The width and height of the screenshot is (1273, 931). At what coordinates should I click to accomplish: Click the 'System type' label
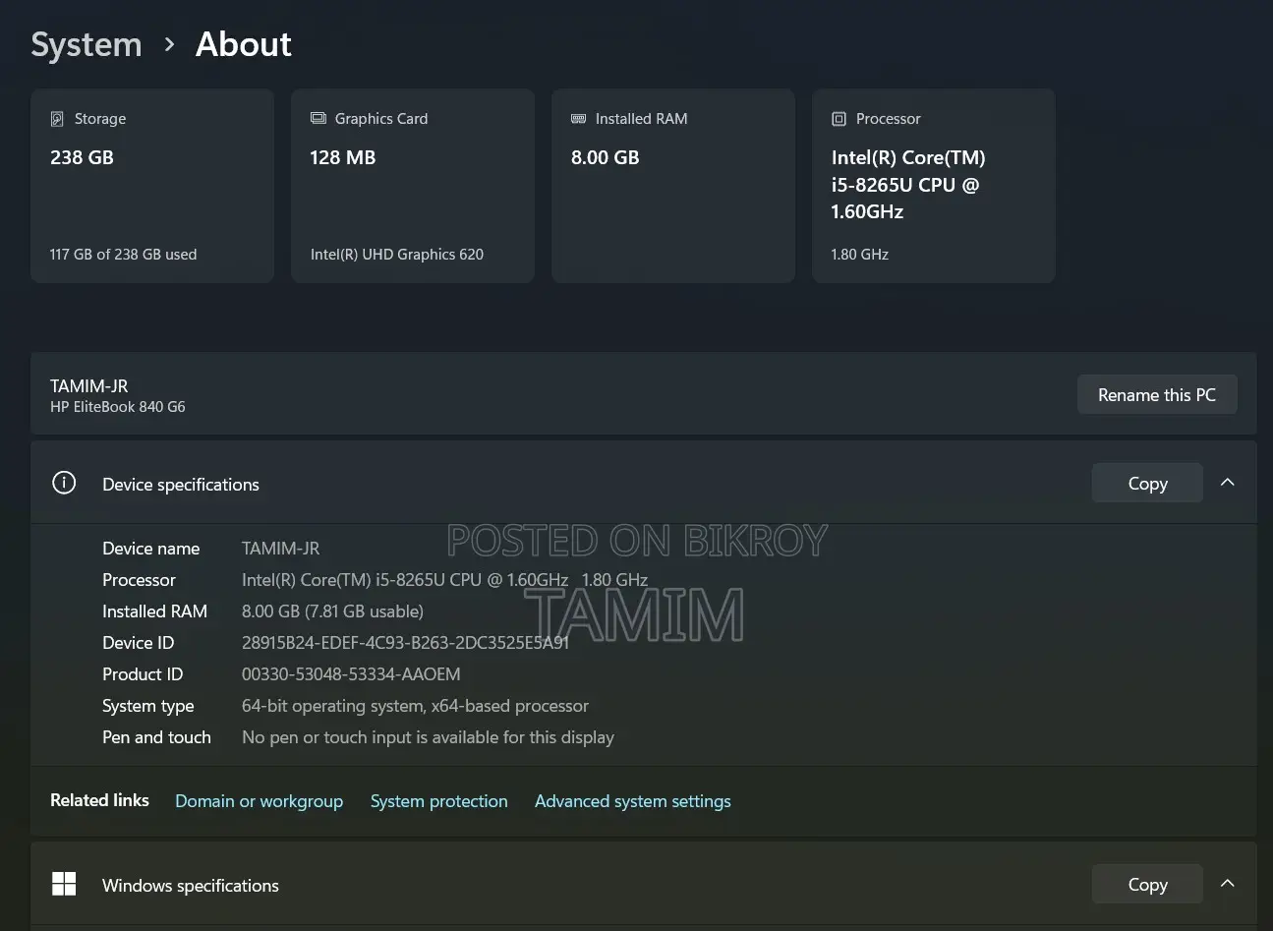[x=148, y=706]
